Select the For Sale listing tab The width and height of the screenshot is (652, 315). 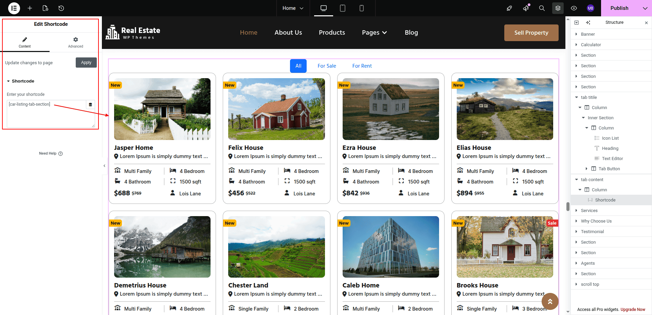tap(327, 66)
